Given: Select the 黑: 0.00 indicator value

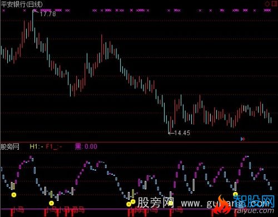Looking at the screenshot, I should click(x=86, y=146).
